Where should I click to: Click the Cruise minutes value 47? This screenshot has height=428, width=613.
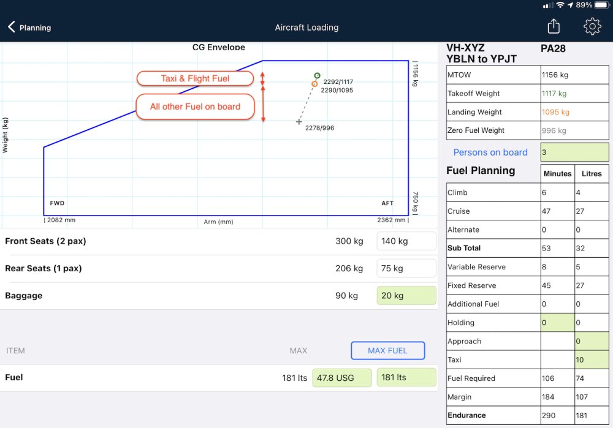[x=546, y=211]
